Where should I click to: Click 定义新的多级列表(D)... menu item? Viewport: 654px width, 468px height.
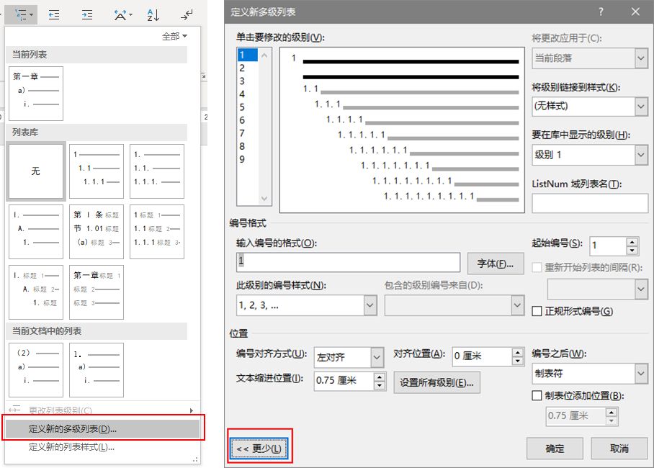(x=103, y=429)
